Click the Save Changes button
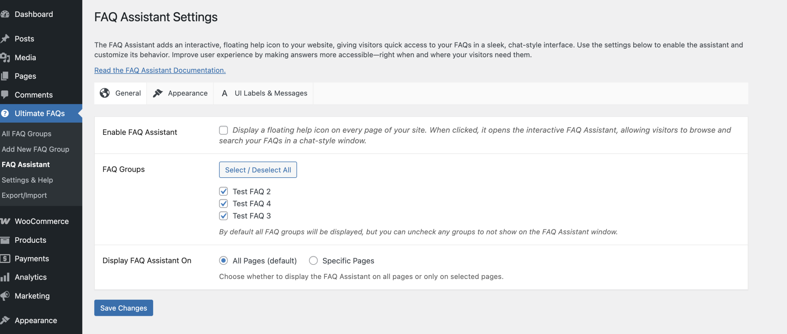The height and width of the screenshot is (334, 787). (x=124, y=308)
